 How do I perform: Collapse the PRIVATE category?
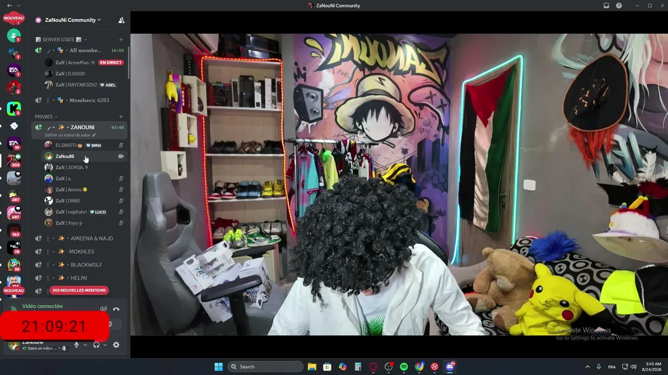click(46, 117)
